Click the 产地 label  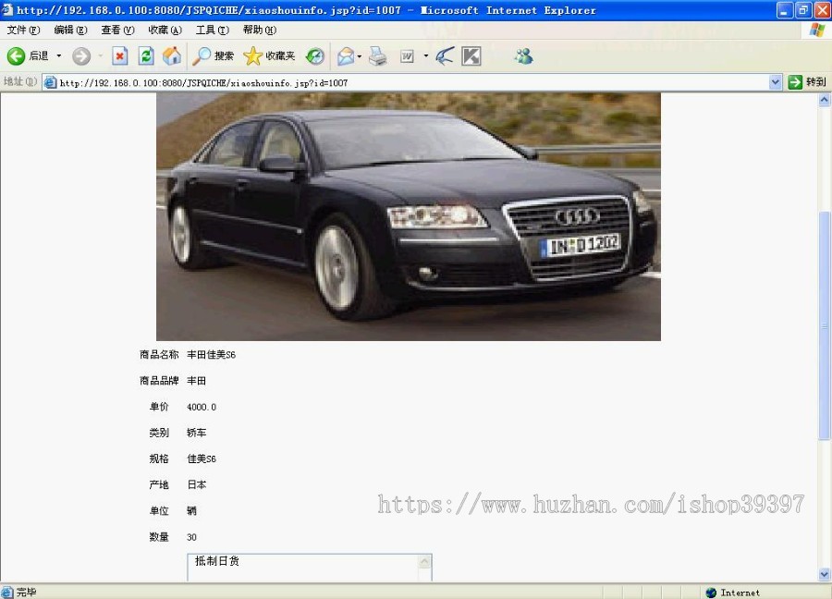coord(159,485)
